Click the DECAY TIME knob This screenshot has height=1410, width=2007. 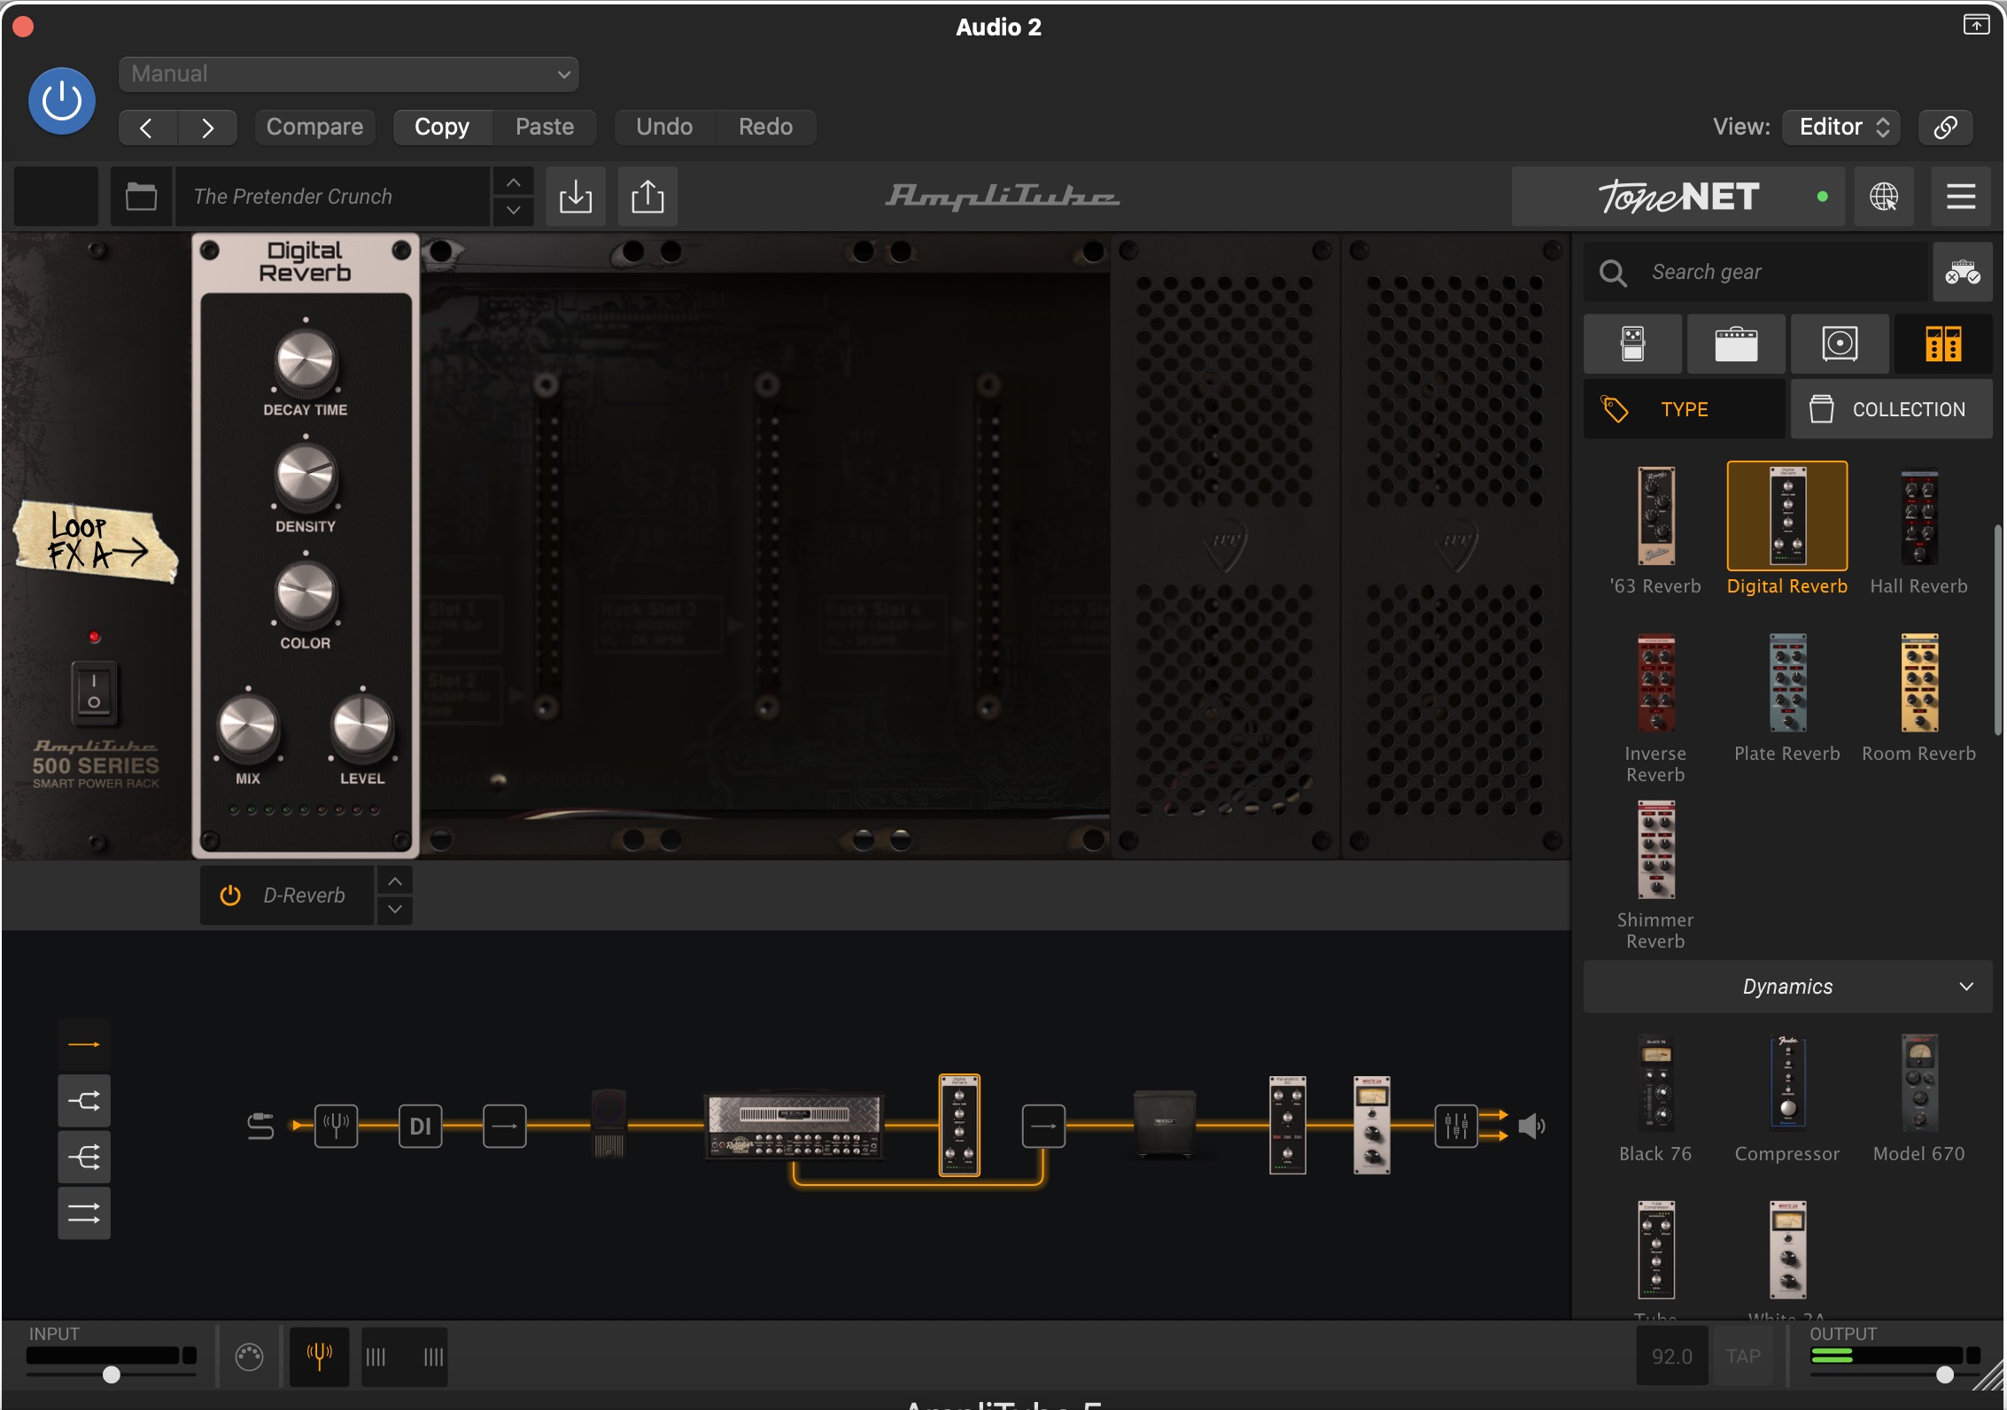(x=306, y=360)
